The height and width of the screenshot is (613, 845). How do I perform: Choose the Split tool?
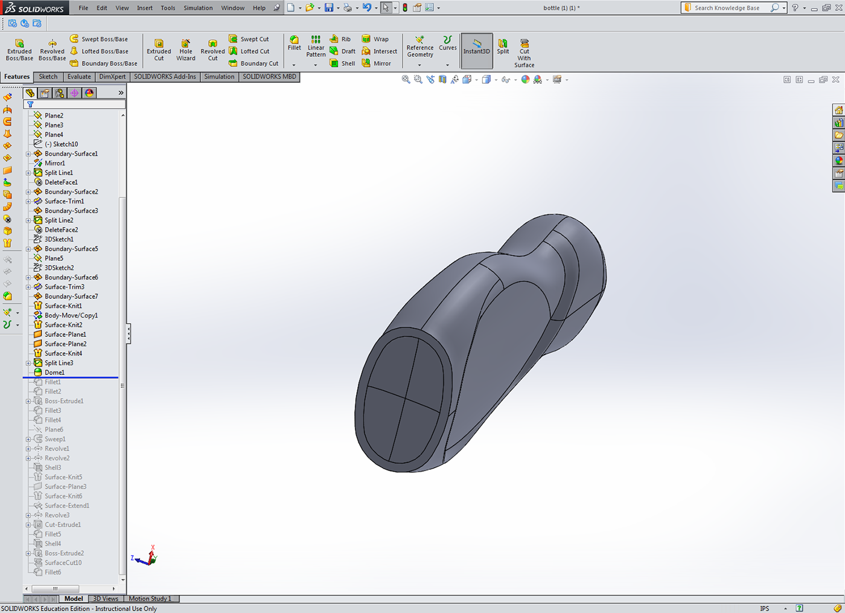pos(503,47)
